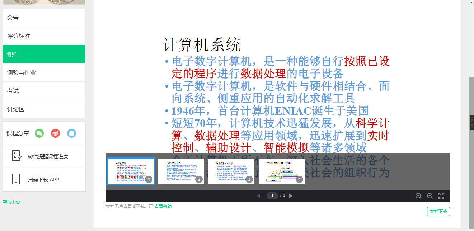The width and height of the screenshot is (474, 231).
Task: Open the 考试 section
Action: tap(12, 90)
